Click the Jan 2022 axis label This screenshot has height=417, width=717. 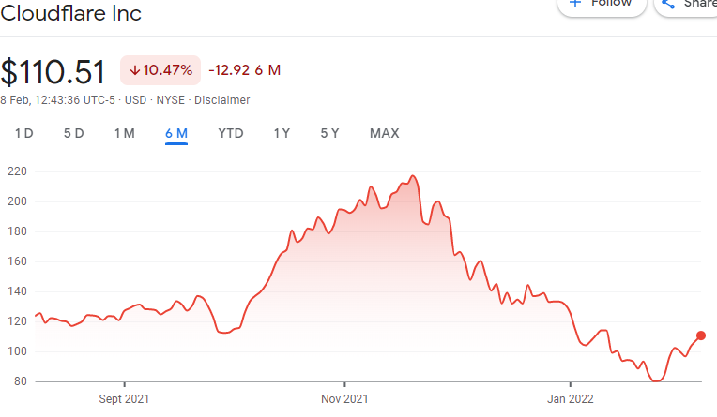click(x=571, y=397)
